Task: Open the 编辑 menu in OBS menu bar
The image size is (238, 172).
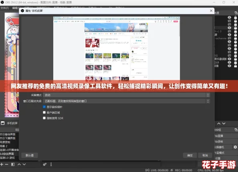Action: click(16, 8)
